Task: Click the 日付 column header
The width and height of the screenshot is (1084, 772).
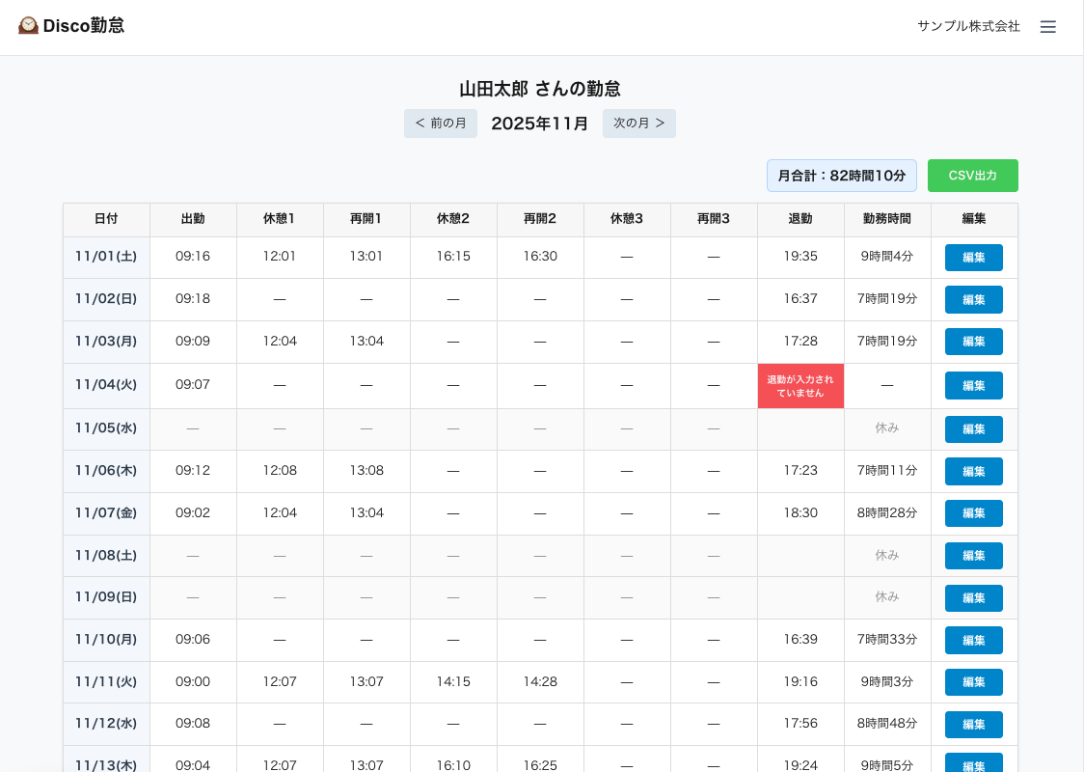Action: (x=106, y=219)
